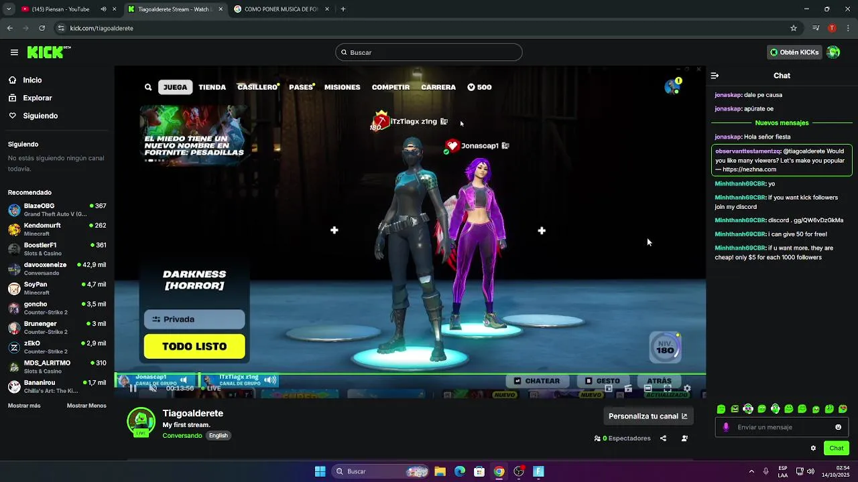Open File Explorer from the taskbar
Screen dimensions: 858x482
coord(440,471)
